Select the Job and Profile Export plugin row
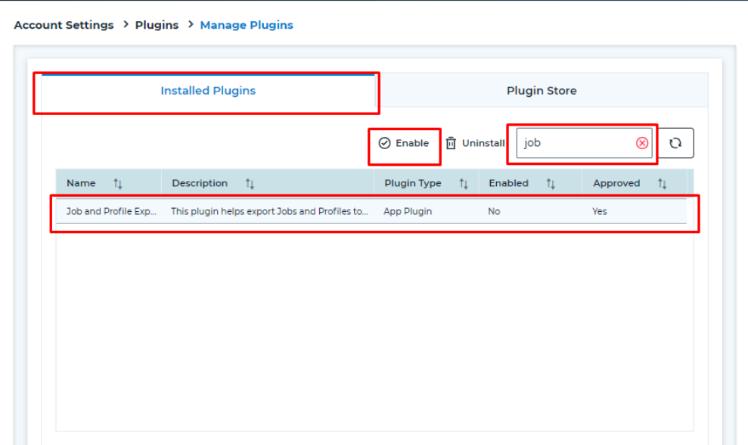Image resolution: width=748 pixels, height=445 pixels. click(303, 211)
